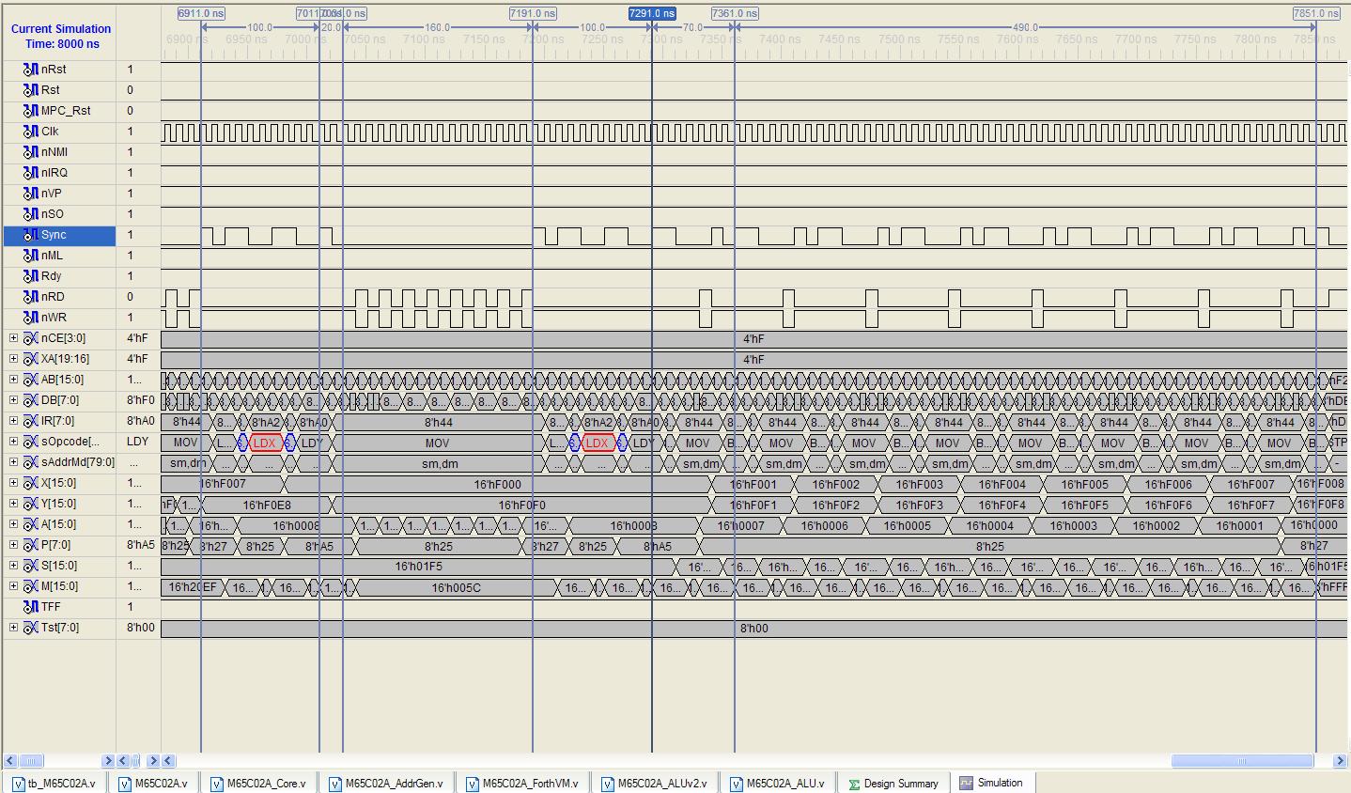Click the 6911.0 ns cursor marker label

click(201, 13)
